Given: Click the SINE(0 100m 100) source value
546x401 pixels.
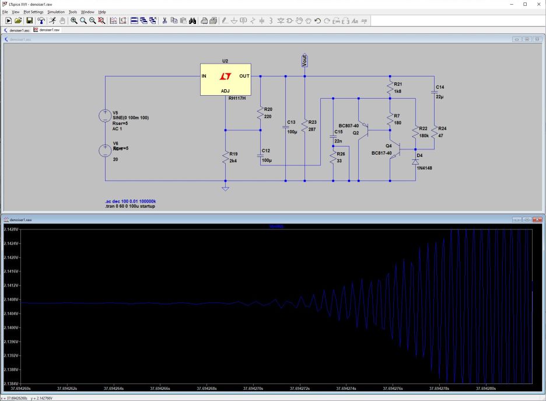Looking at the screenshot, I should coord(131,118).
